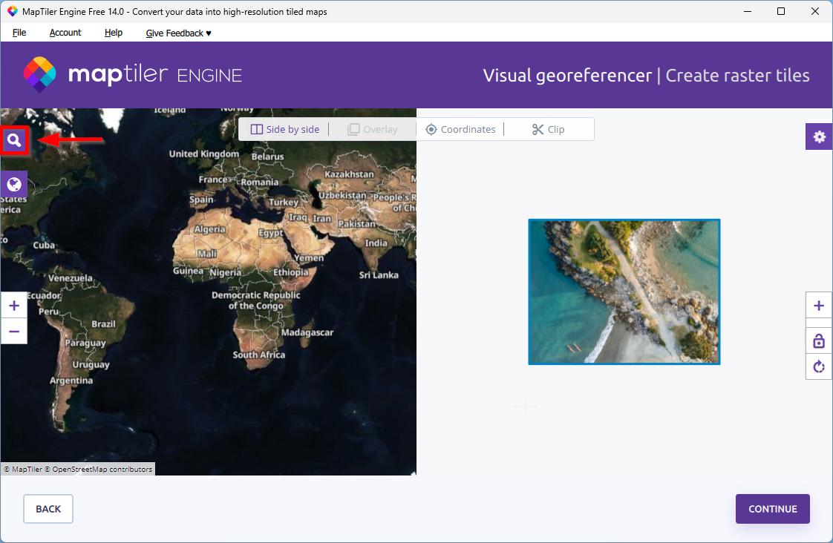Open the settings gear panel
This screenshot has width=833, height=543.
(x=819, y=137)
